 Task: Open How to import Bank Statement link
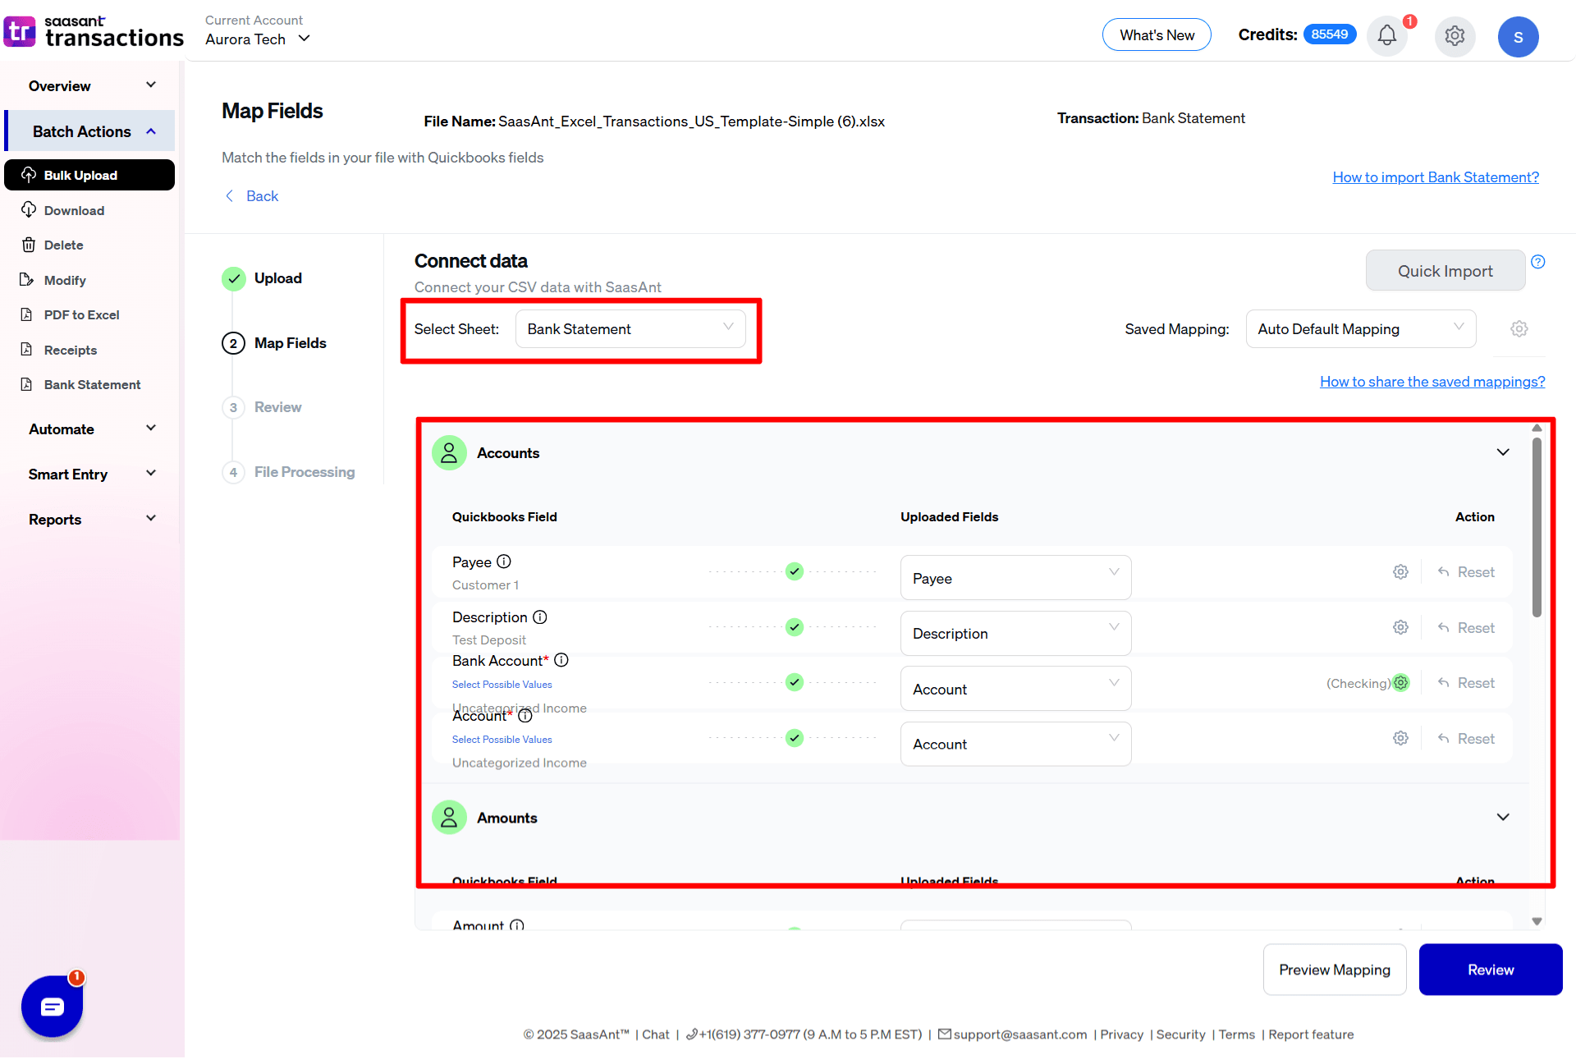[x=1436, y=176]
